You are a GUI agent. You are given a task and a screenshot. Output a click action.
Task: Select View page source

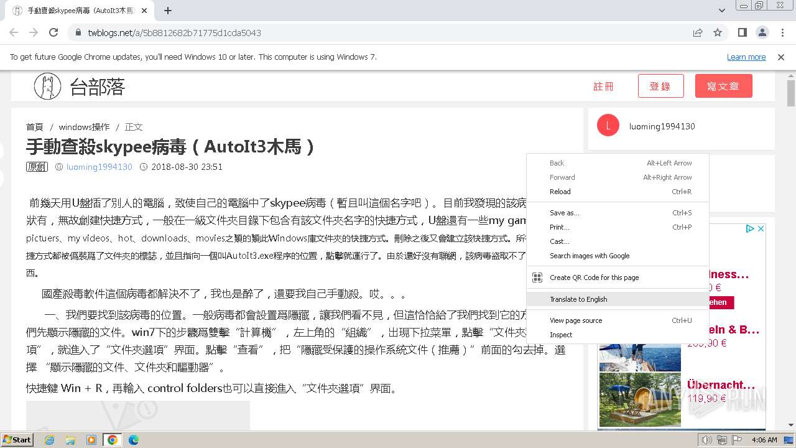pos(618,320)
